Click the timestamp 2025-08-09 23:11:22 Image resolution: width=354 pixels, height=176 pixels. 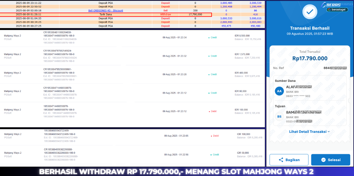[x=29, y=3]
